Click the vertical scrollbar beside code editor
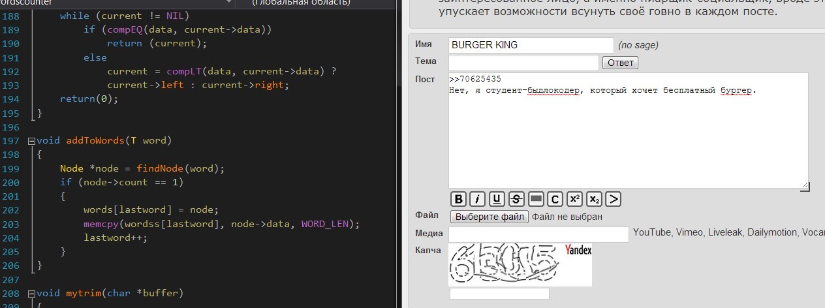The height and width of the screenshot is (308, 825). (398, 158)
